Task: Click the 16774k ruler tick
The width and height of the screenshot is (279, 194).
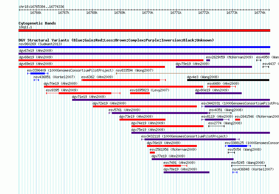Action: click(x=260, y=13)
